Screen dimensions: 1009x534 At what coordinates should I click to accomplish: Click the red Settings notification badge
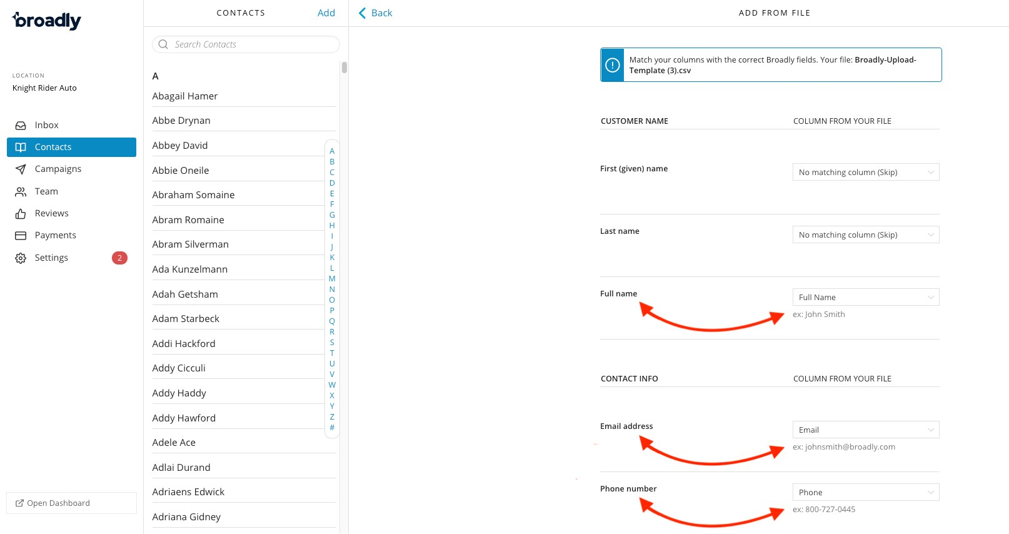coord(119,258)
